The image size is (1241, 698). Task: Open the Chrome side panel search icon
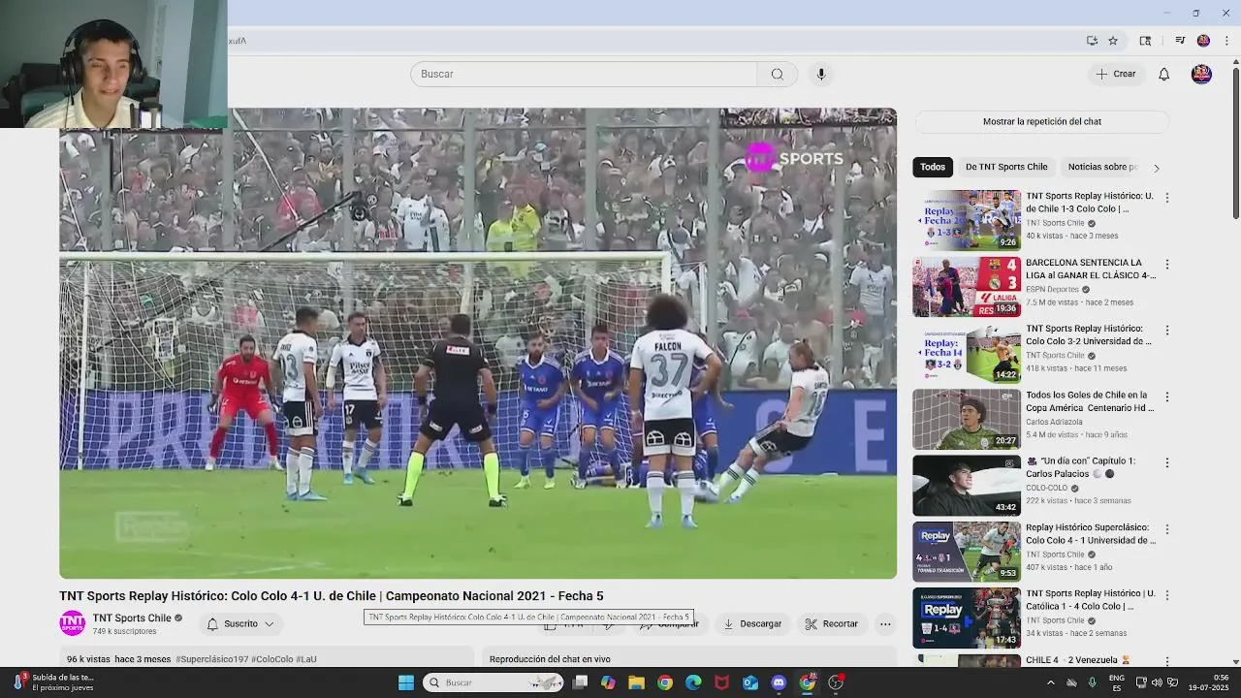pyautogui.click(x=1145, y=41)
